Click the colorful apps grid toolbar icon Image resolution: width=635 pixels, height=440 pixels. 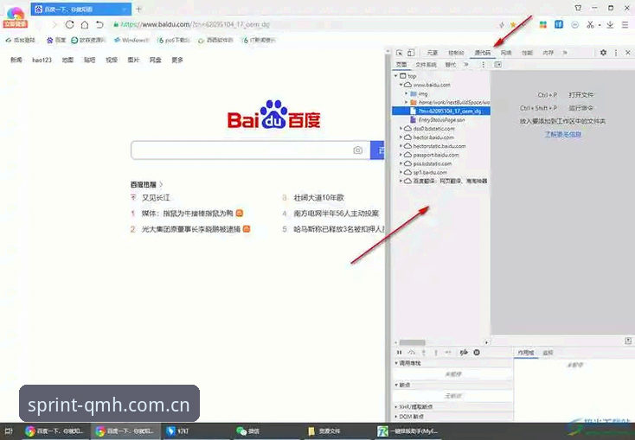pyautogui.click(x=543, y=25)
